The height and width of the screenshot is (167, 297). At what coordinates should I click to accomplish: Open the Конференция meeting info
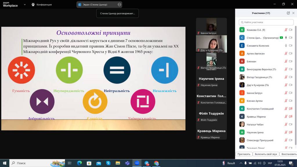point(42,5)
